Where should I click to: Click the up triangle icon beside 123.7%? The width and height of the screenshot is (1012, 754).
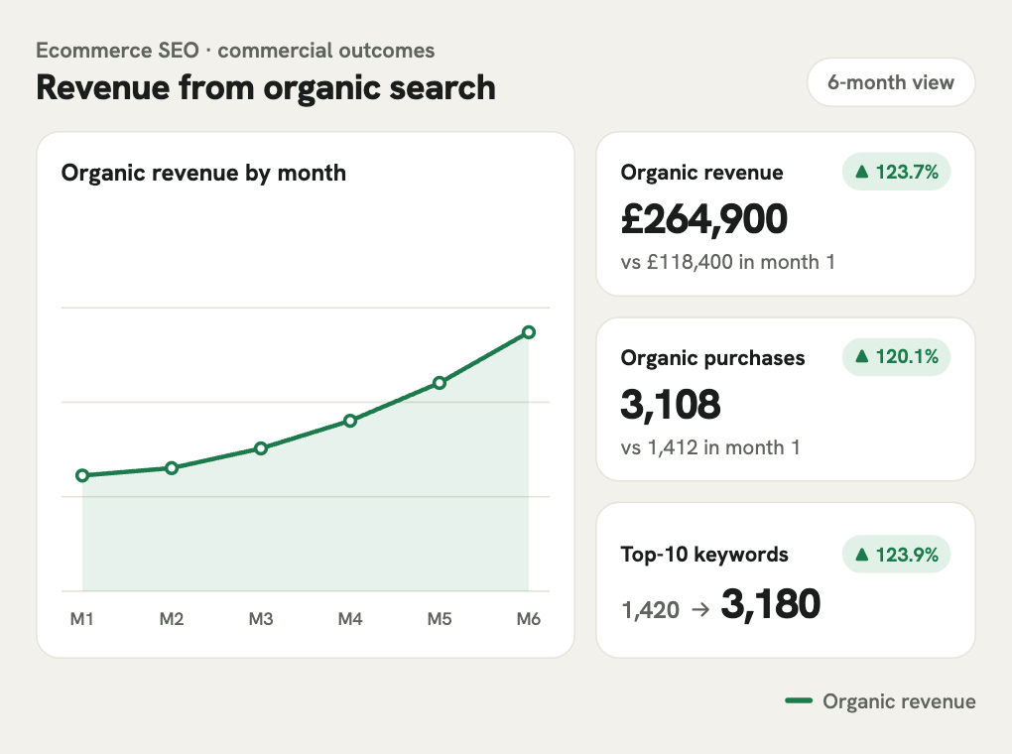pos(861,171)
